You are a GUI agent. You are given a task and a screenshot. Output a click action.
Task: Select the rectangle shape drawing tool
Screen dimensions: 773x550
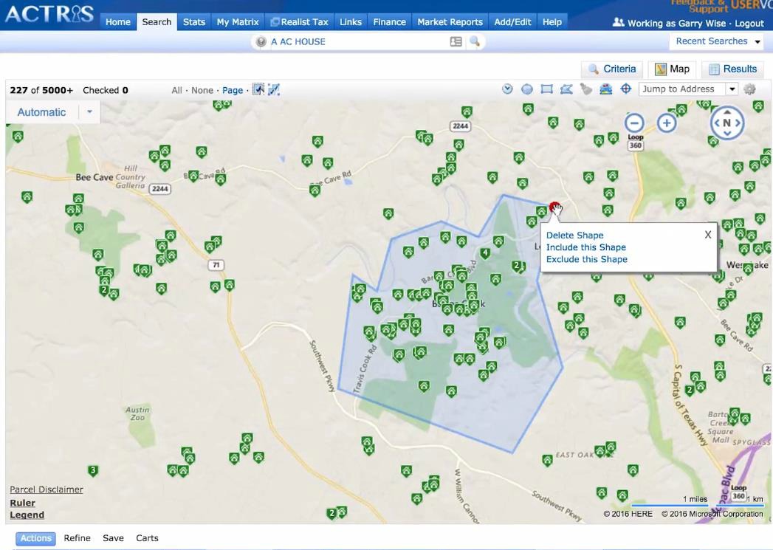[546, 89]
